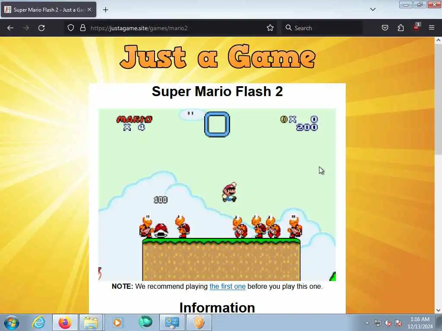
Task: Click the Search box in toolbar
Action: [x=322, y=28]
